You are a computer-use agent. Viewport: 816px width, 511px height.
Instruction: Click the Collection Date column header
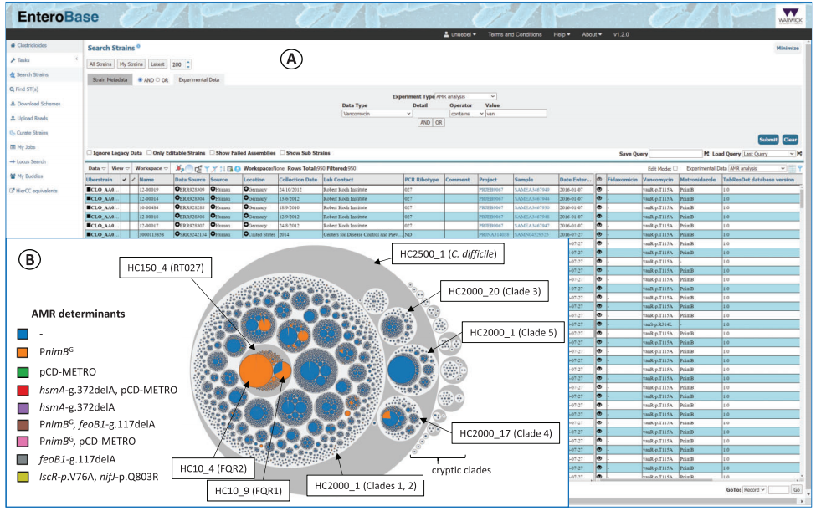pyautogui.click(x=300, y=180)
